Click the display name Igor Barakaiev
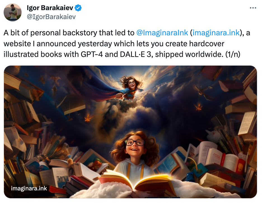The image size is (262, 203). click(50, 8)
